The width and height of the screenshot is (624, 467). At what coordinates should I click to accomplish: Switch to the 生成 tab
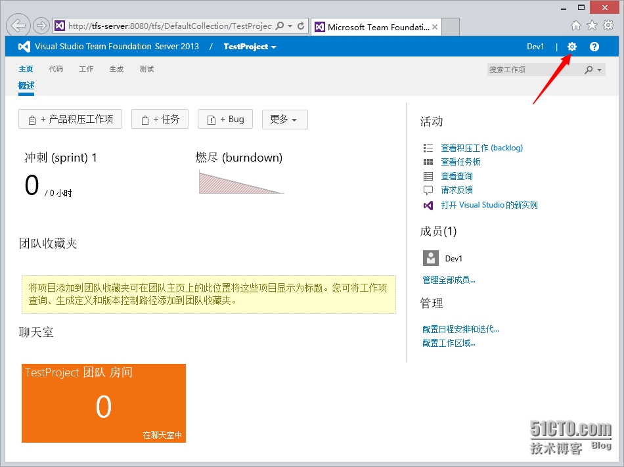[117, 69]
